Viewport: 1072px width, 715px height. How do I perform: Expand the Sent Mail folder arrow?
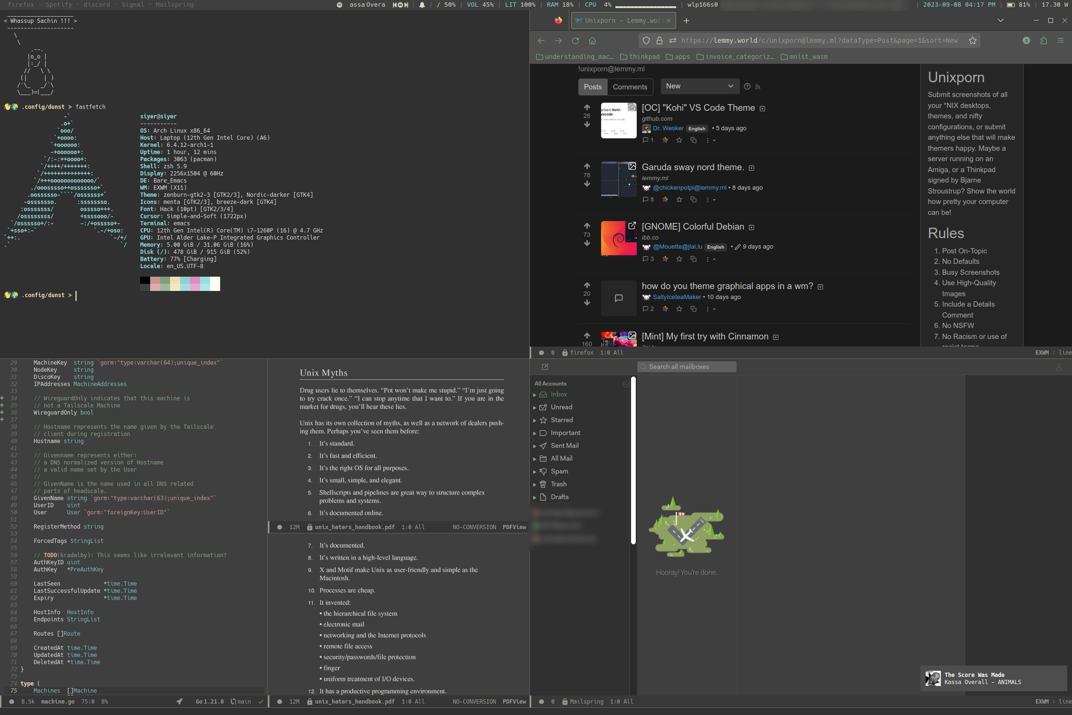click(x=535, y=446)
